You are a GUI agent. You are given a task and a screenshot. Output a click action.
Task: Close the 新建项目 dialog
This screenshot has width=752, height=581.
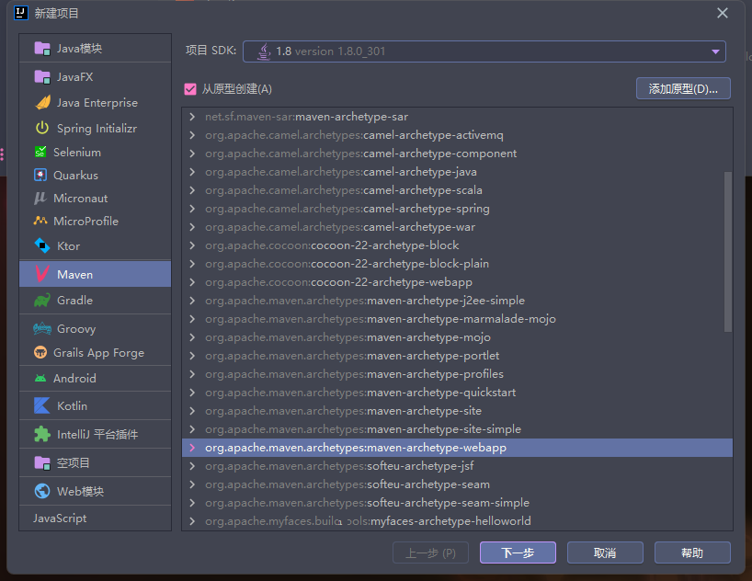point(723,13)
